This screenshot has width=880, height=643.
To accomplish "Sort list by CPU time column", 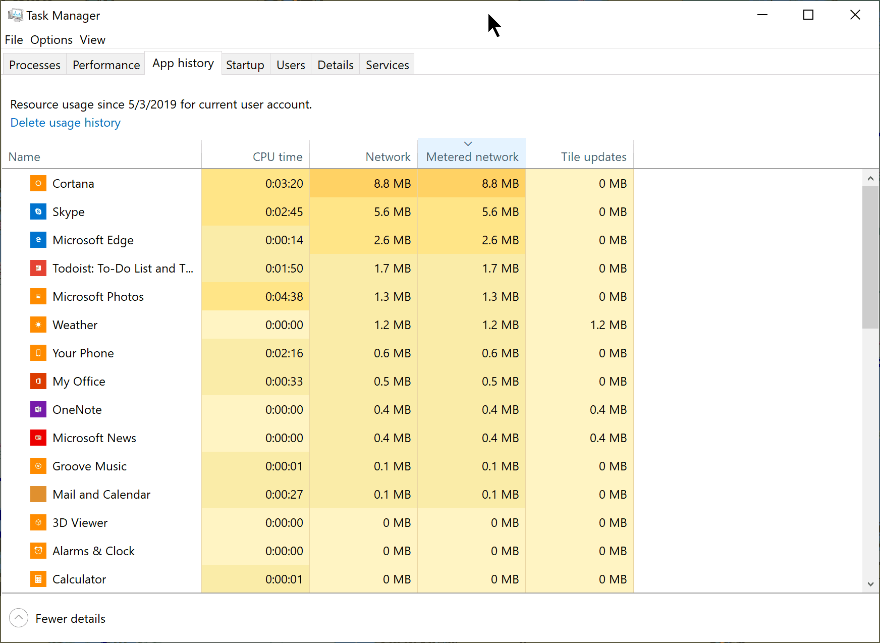I will (x=277, y=156).
